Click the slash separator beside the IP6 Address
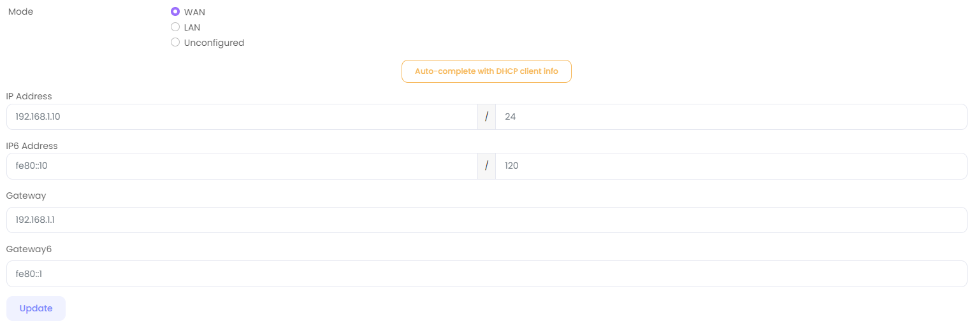Viewport: 972px width, 326px height. pos(486,166)
